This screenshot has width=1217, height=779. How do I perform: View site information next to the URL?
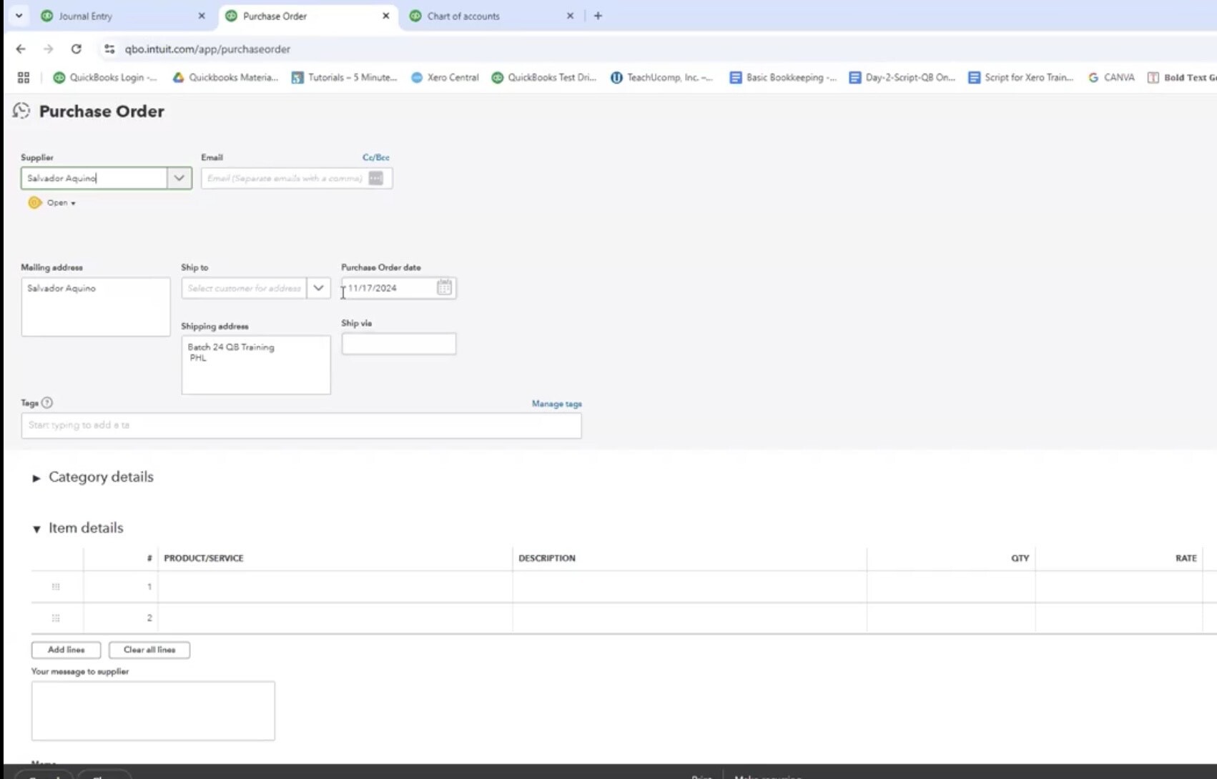pos(109,49)
